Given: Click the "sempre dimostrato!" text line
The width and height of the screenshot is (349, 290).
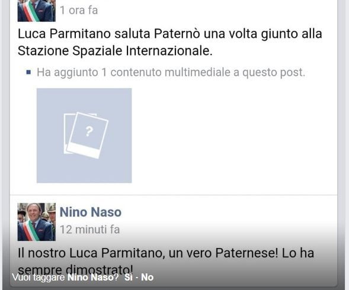Looking at the screenshot, I should pos(75,269).
